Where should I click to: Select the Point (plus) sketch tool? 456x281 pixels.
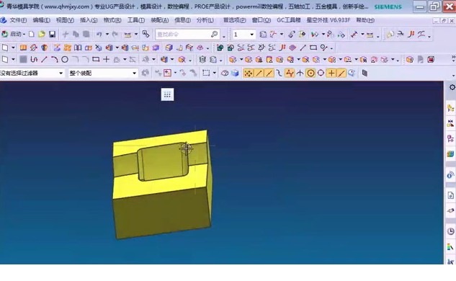[106, 60]
